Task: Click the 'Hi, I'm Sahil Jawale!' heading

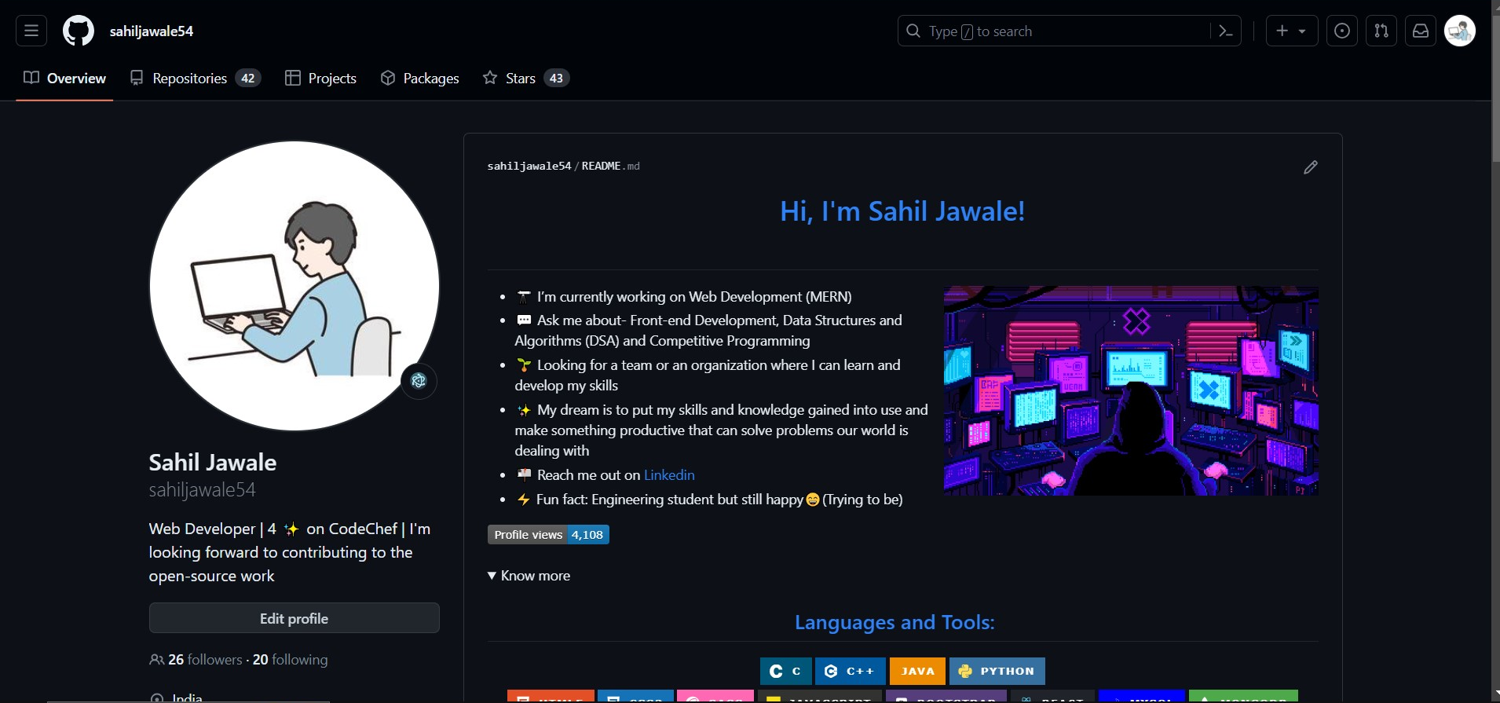Action: [x=902, y=211]
